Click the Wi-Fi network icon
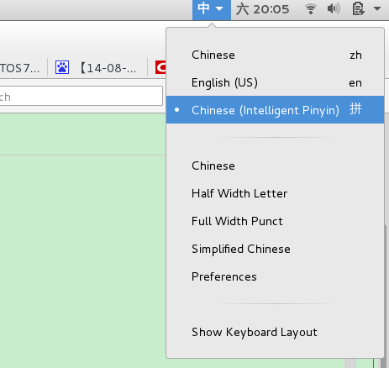389x368 pixels. (x=311, y=9)
